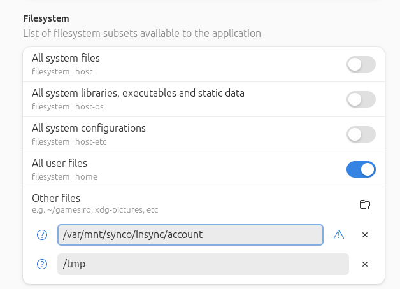Viewport: 400px width, 289px height.
Task: Click the "List of filesystem subsets" description
Action: pyautogui.click(x=141, y=33)
